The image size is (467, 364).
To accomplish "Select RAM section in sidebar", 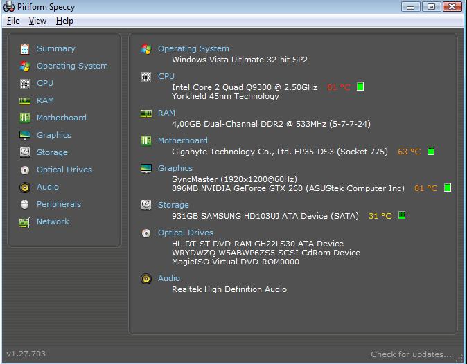I will coord(45,100).
